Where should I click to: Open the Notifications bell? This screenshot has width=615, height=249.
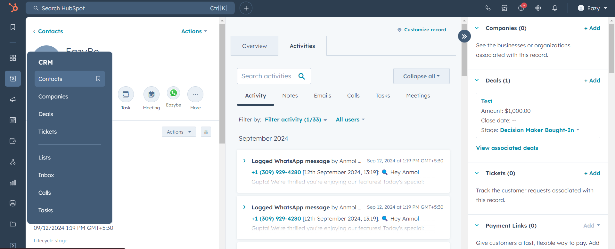point(555,8)
